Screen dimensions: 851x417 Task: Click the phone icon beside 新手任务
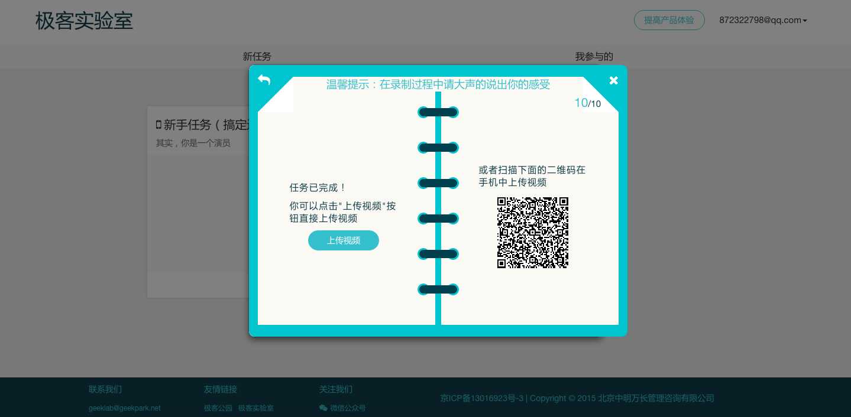tap(158, 125)
